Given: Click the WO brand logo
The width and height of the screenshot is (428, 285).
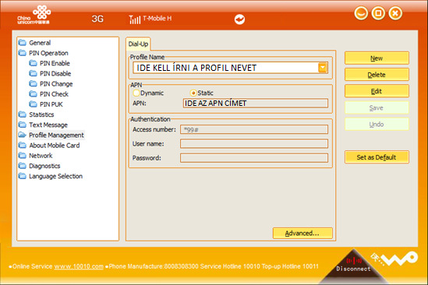Looking at the screenshot, I should point(394,259).
